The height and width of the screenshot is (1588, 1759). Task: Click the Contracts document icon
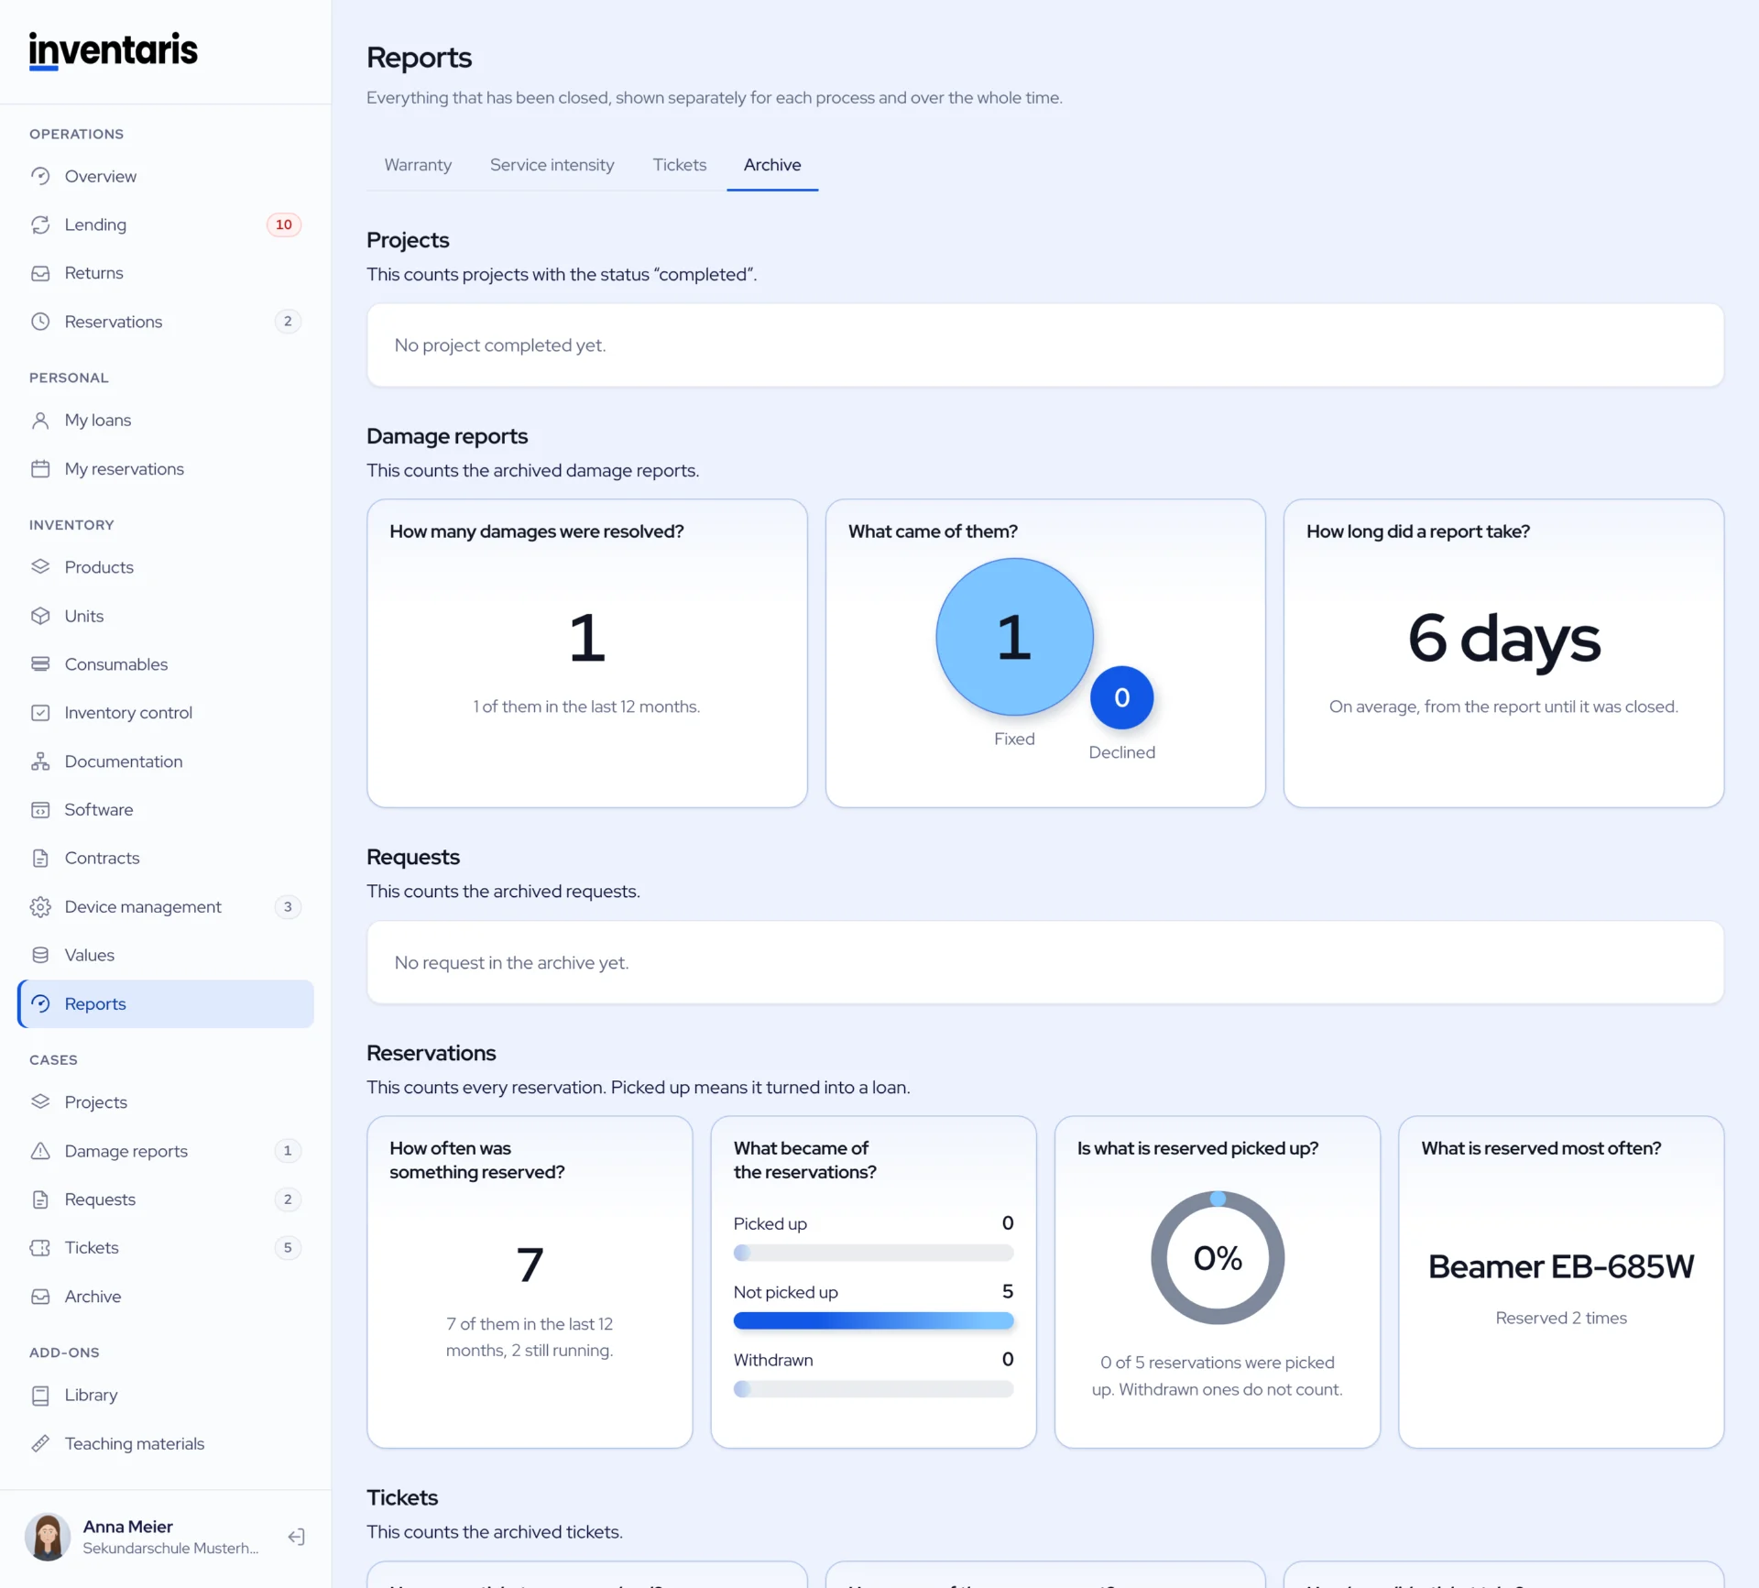coord(40,859)
